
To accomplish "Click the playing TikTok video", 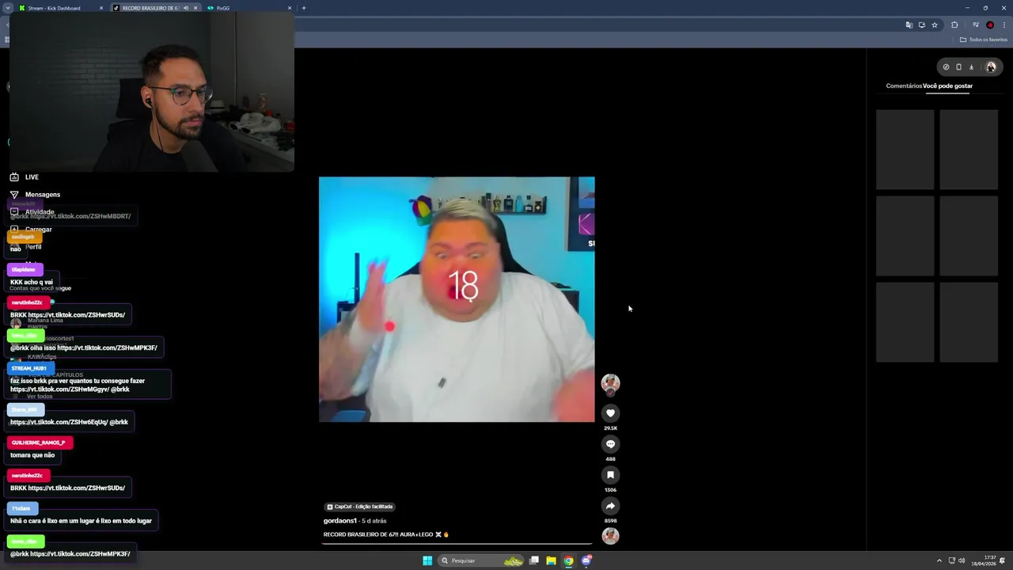I will pyautogui.click(x=457, y=299).
